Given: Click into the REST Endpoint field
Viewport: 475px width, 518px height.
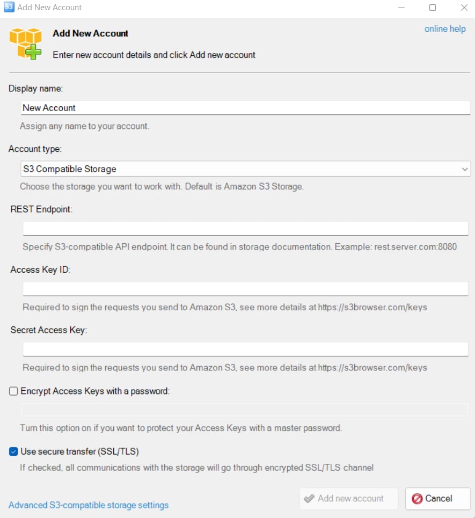Looking at the screenshot, I should [245, 229].
